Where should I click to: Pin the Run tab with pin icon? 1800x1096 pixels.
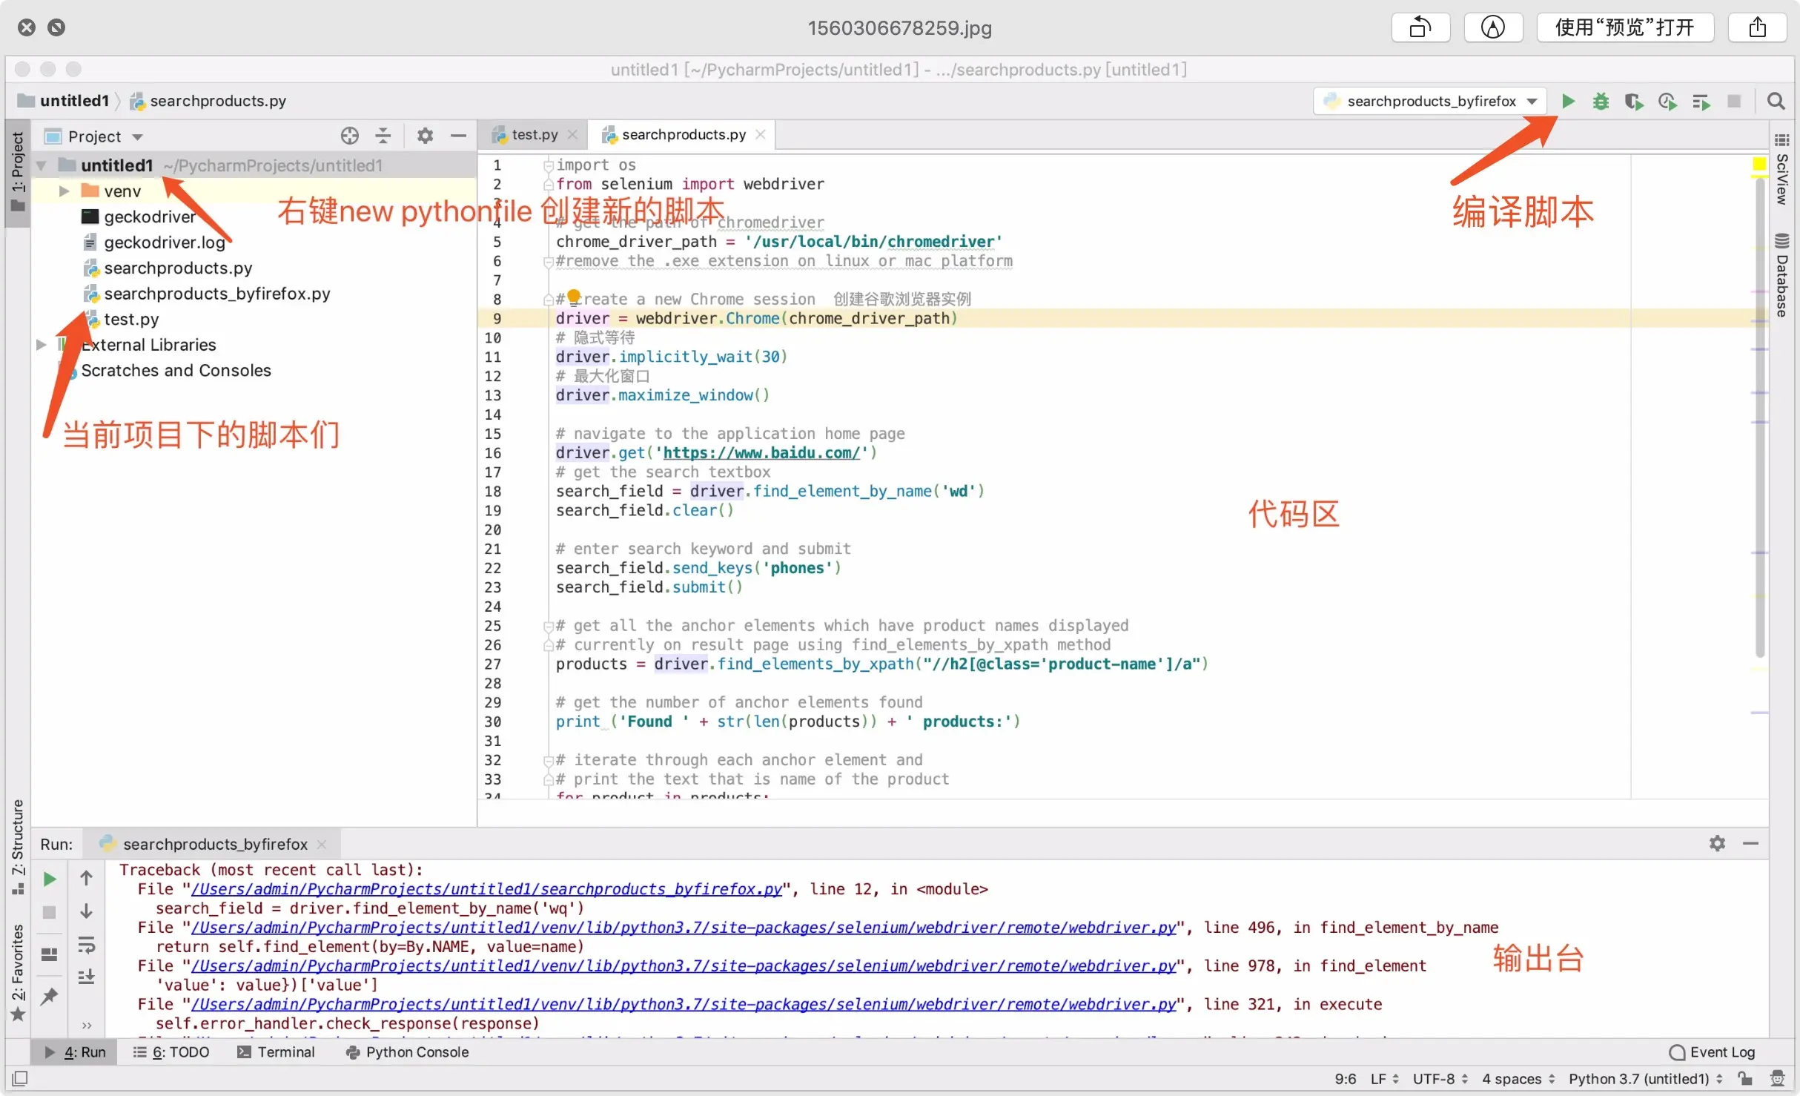point(50,996)
